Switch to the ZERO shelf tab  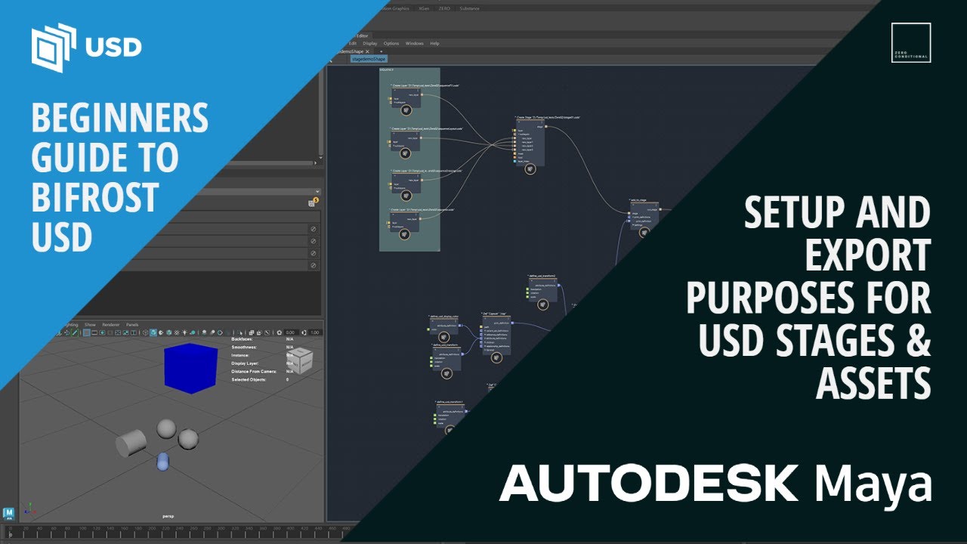pyautogui.click(x=444, y=8)
